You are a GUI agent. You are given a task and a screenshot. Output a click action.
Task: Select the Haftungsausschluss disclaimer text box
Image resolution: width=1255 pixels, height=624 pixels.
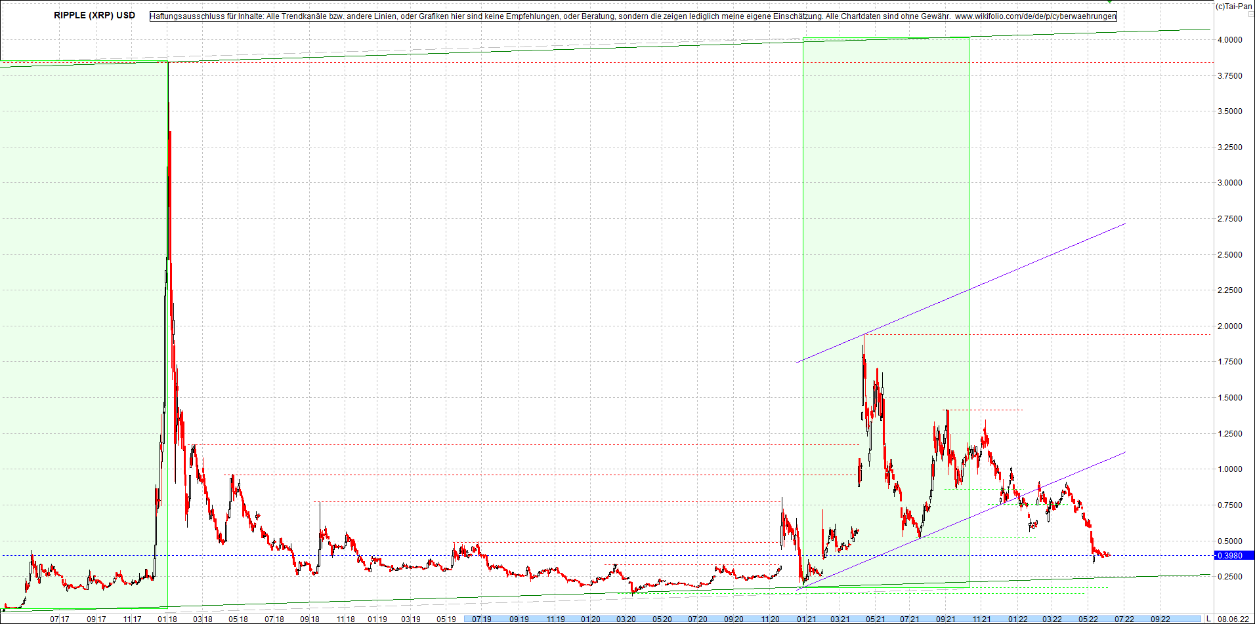click(x=633, y=16)
